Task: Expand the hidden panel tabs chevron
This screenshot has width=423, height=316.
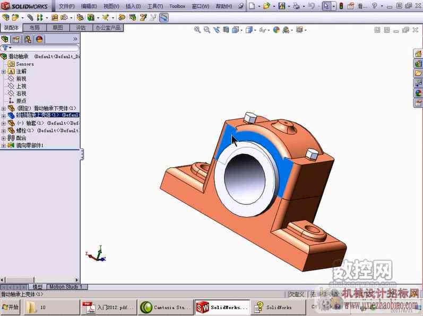Action: 75,39
